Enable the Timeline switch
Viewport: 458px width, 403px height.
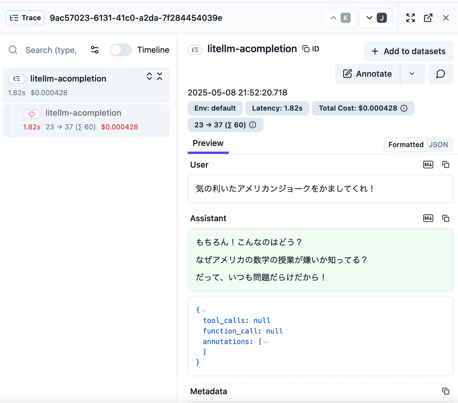[x=121, y=50]
